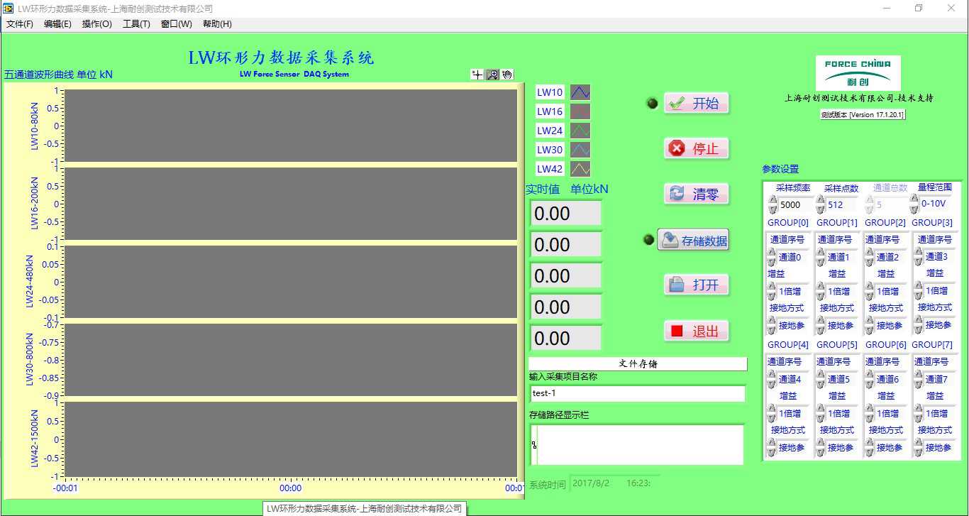Click the Force China company logo
Viewport: 969px width, 516px height.
tap(858, 73)
